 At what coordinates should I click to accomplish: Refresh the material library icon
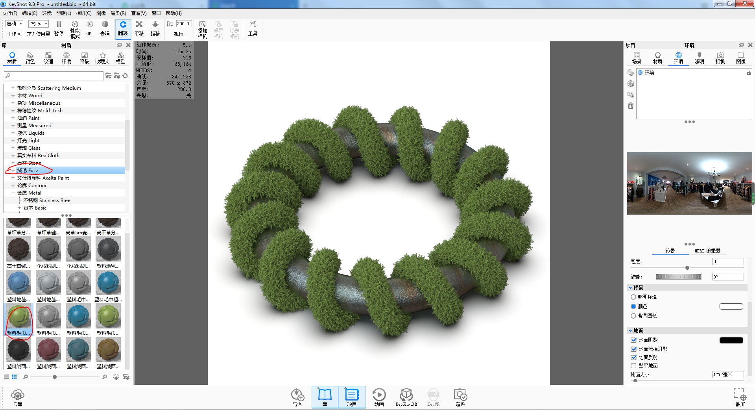(126, 76)
